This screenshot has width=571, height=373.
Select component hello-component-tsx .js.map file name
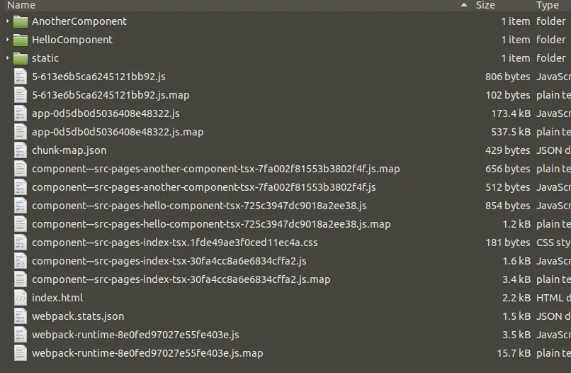211,224
